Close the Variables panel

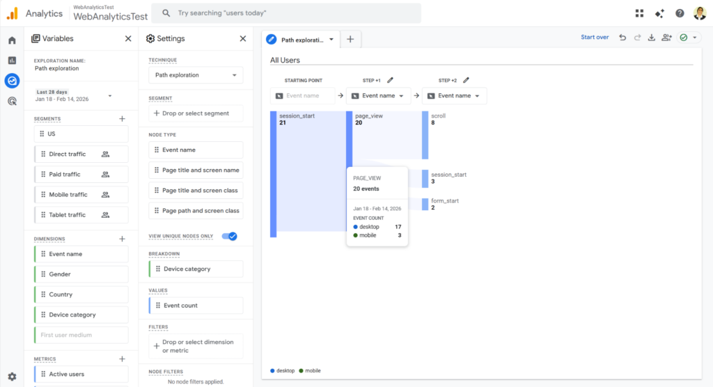(x=128, y=39)
